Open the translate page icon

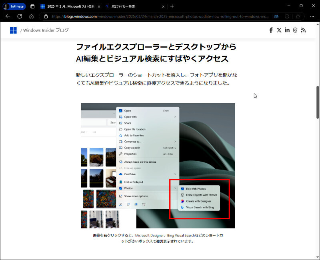click(x=276, y=16)
